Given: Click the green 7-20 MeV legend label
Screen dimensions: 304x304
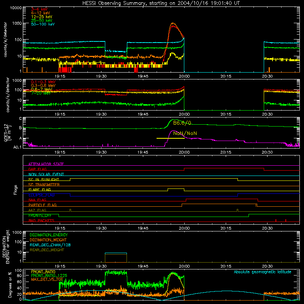Looking at the screenshot, I should pos(41,93).
